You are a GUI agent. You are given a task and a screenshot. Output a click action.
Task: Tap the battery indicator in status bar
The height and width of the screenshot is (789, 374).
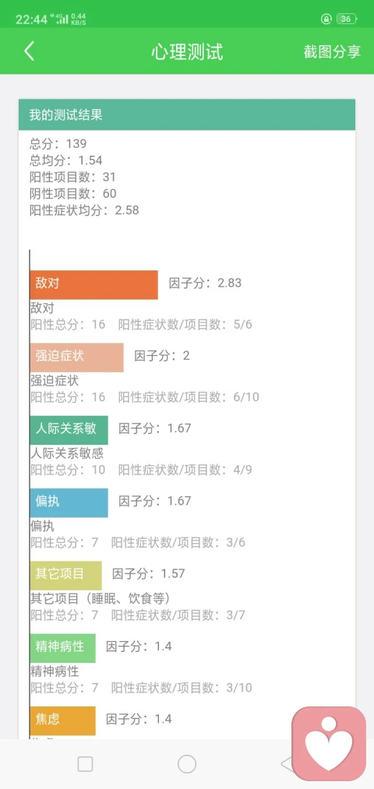coord(346,19)
